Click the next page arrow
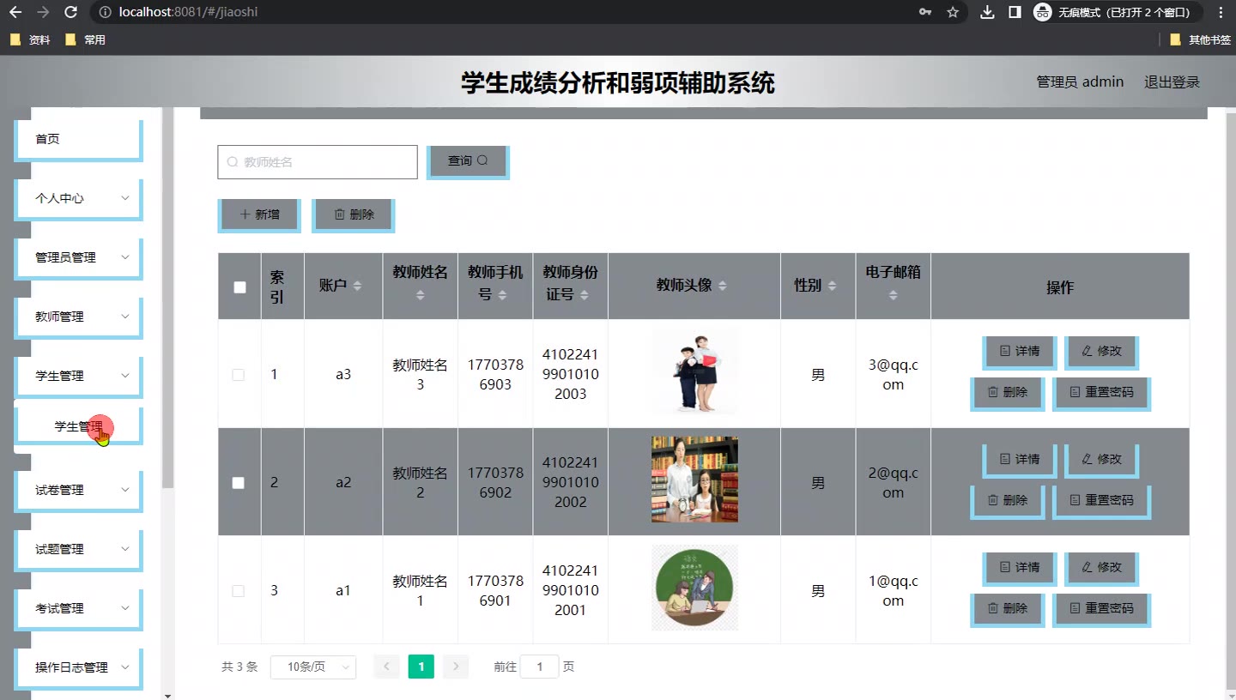 [456, 667]
